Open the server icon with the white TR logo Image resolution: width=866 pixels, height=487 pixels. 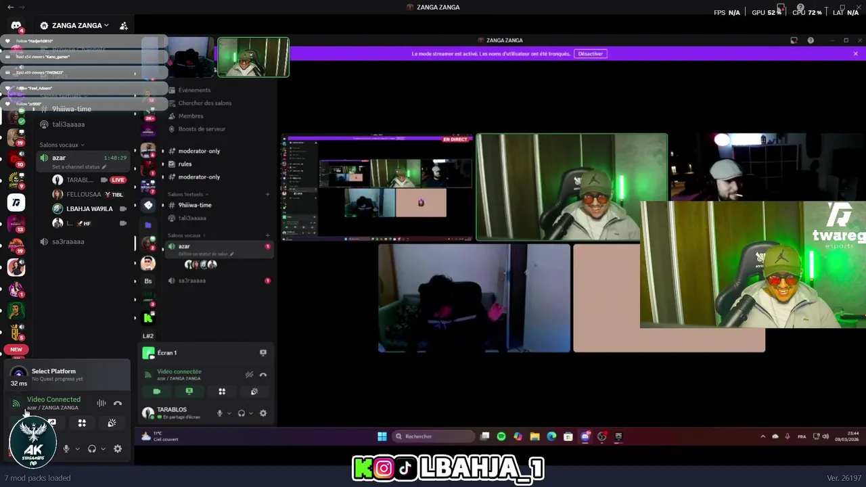point(16,202)
